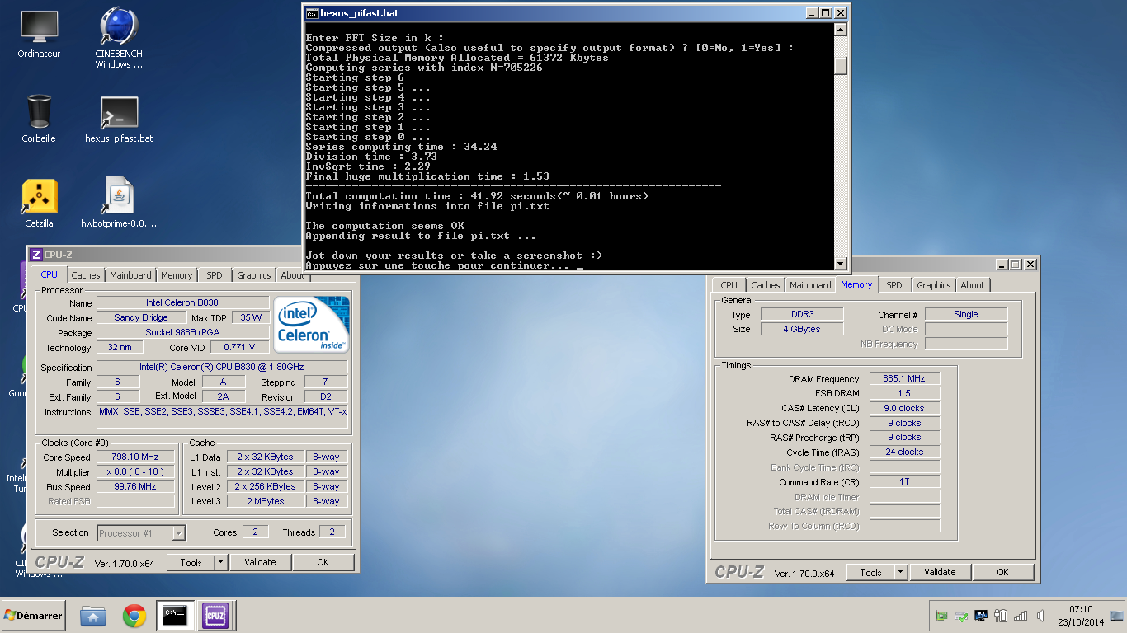Open Caches tab in the CPU window
Viewport: 1127px width, 633px height.
tap(85, 275)
